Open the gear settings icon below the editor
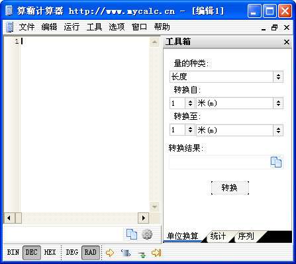296x264 pixels. point(147,234)
